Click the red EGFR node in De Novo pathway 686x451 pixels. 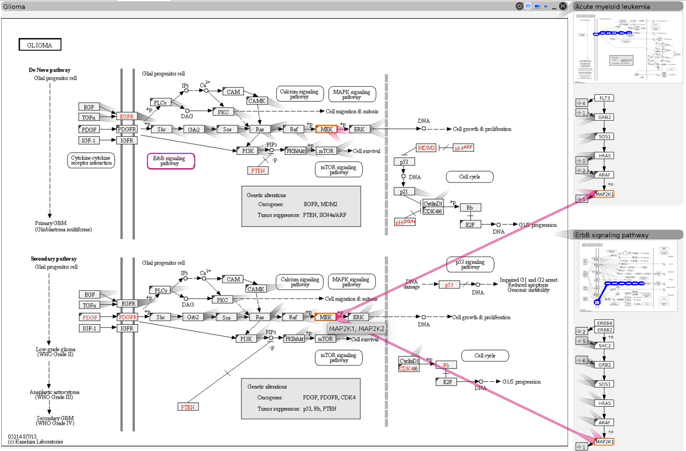pos(127,117)
